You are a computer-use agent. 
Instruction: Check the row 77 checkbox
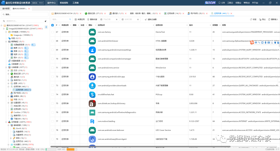click(x=53, y=121)
